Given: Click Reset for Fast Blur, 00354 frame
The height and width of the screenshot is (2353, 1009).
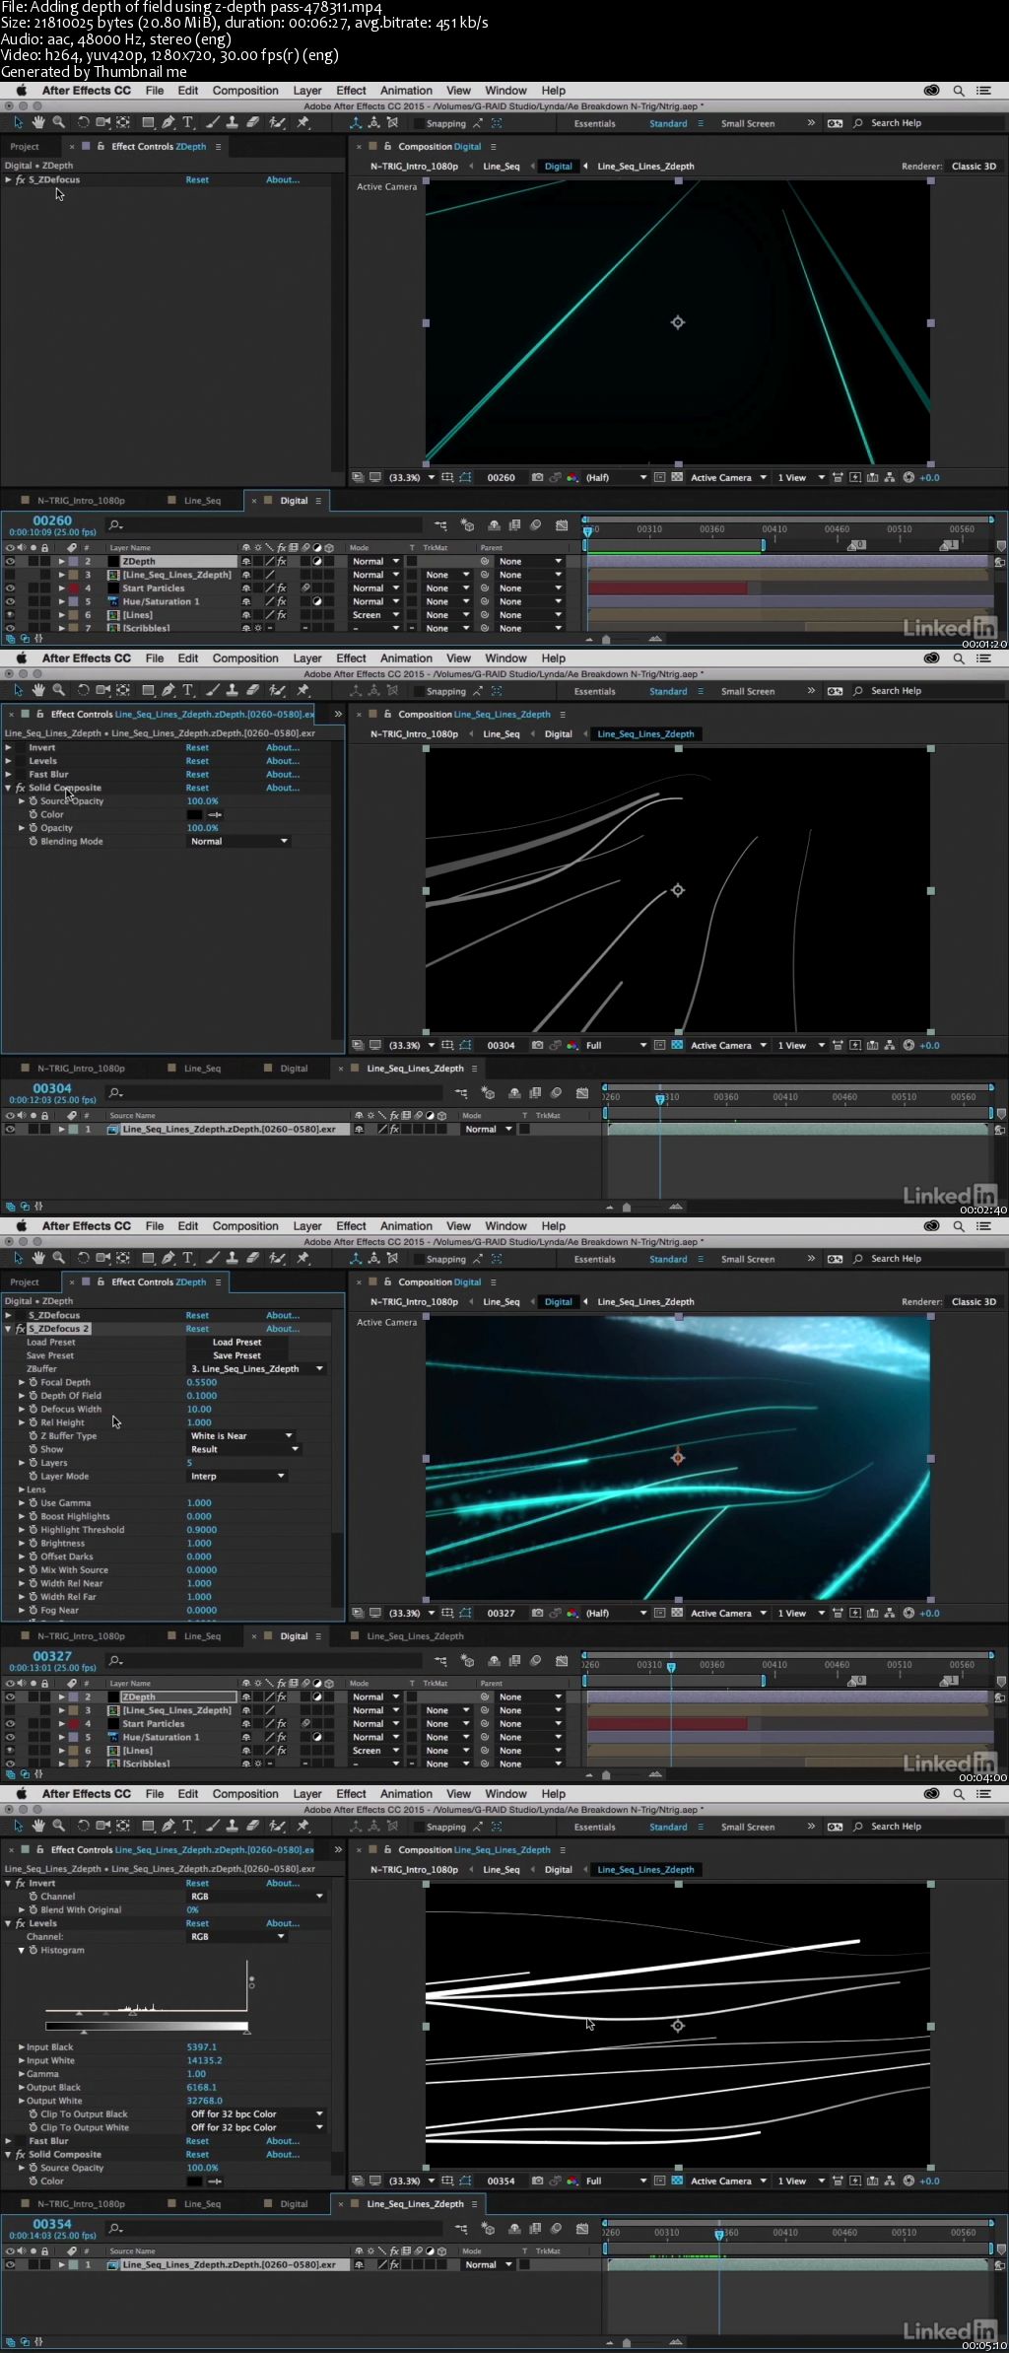Looking at the screenshot, I should pyautogui.click(x=197, y=2140).
